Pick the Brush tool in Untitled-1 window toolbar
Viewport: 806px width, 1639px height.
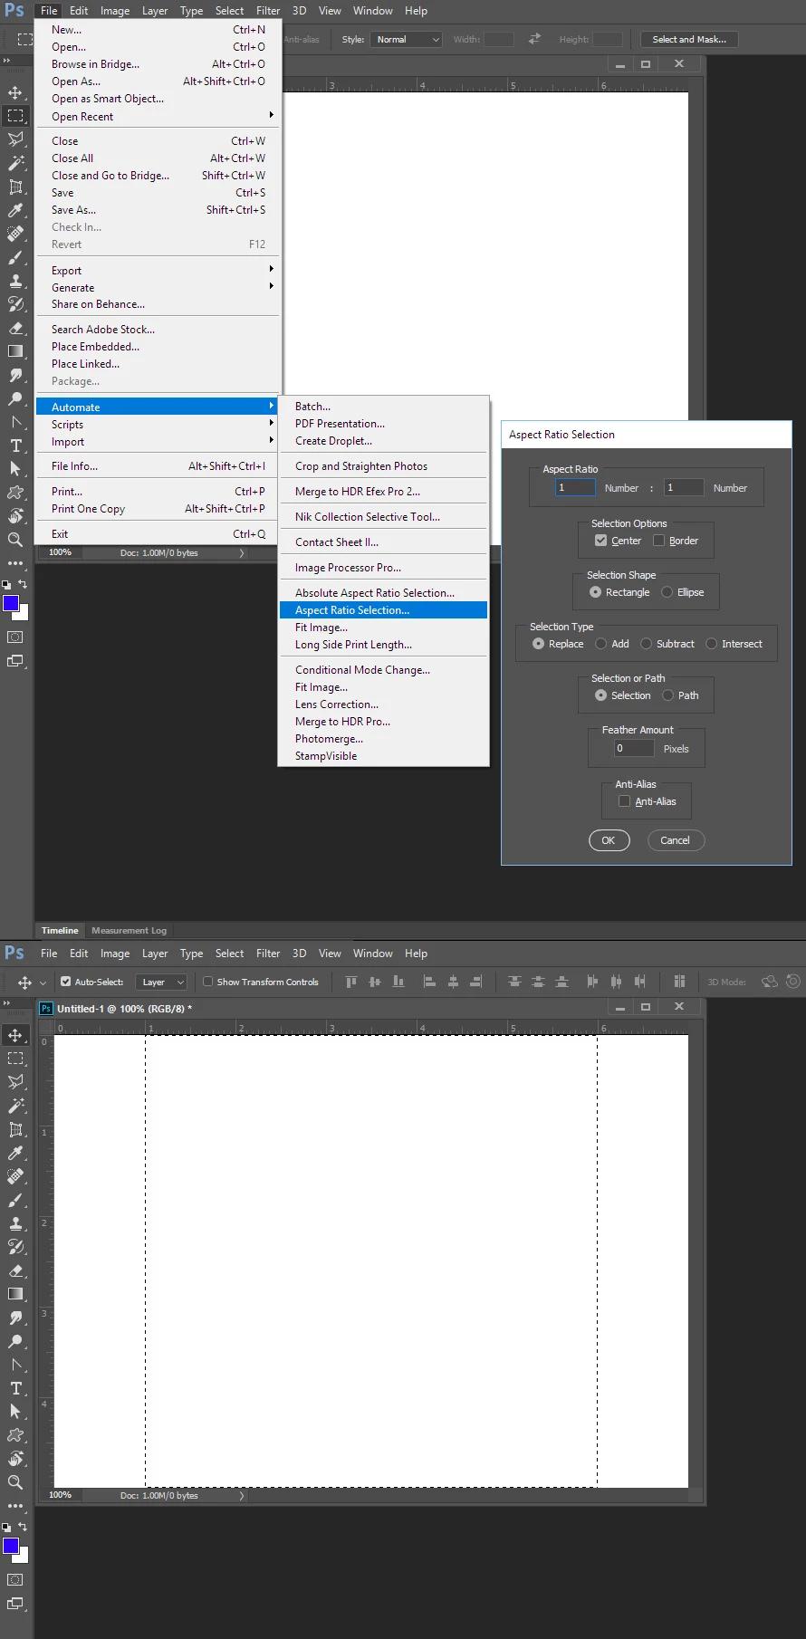click(15, 1200)
